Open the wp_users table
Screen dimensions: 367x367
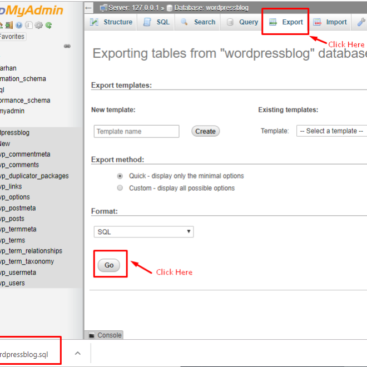12,283
